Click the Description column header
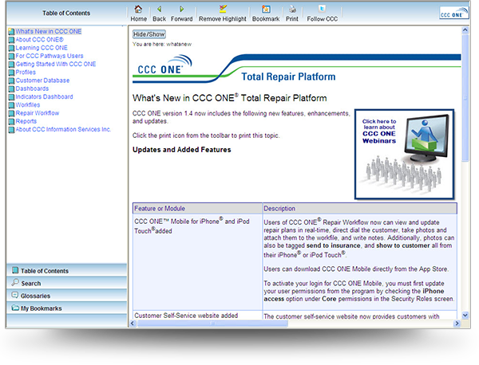 point(360,209)
